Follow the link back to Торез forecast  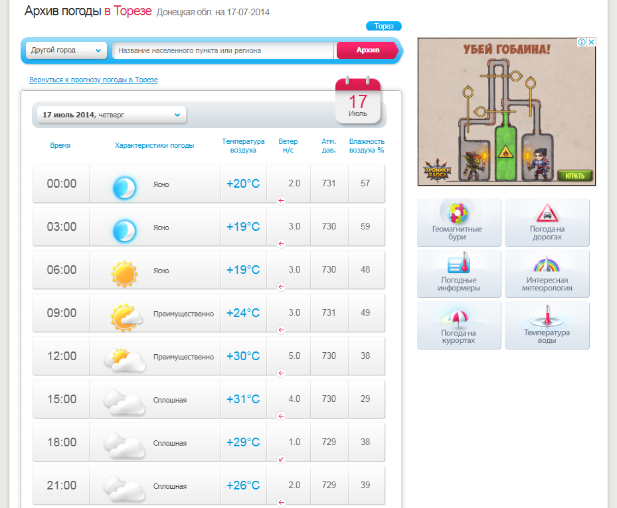coord(94,80)
